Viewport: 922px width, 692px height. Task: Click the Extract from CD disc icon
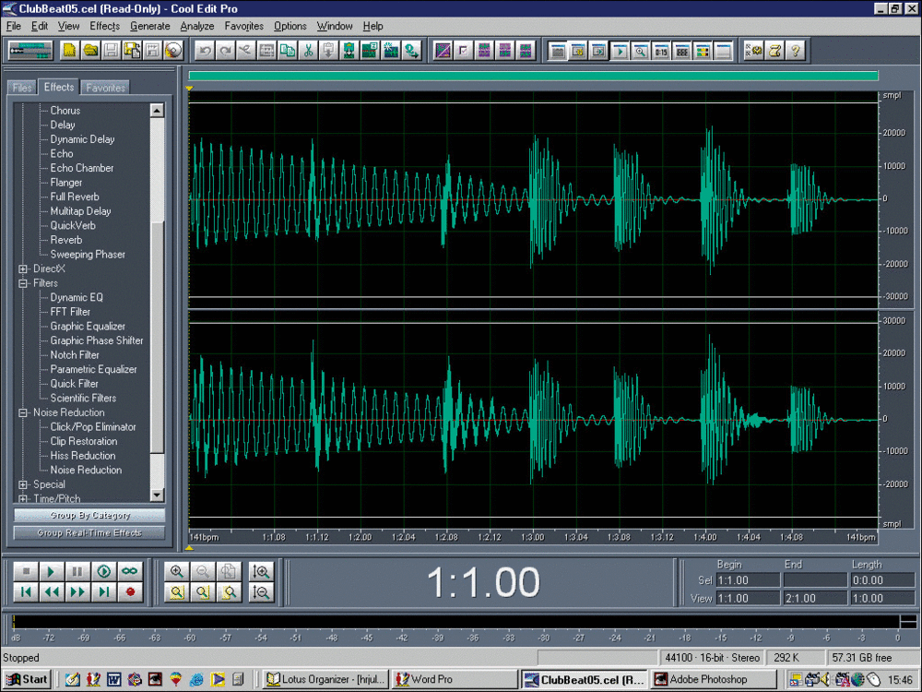pyautogui.click(x=172, y=51)
